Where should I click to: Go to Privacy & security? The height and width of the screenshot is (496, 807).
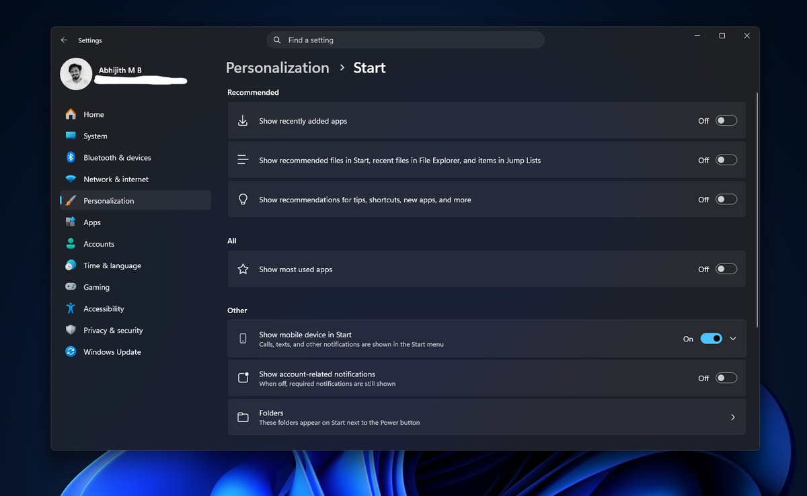pyautogui.click(x=135, y=330)
